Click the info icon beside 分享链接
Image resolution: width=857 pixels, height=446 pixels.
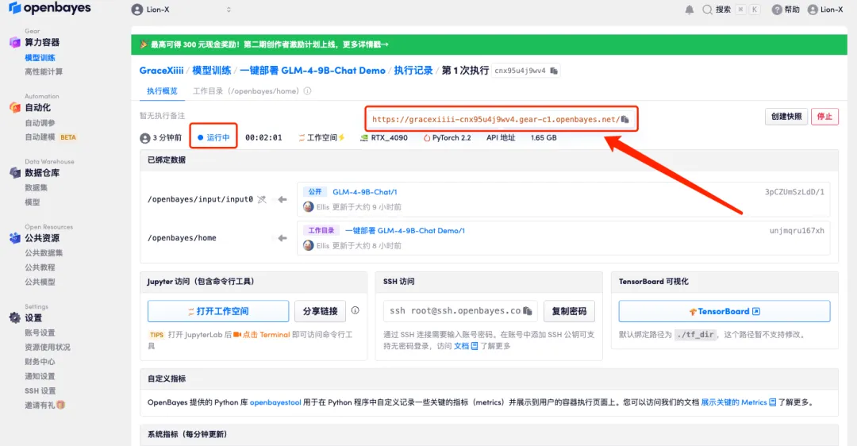(x=355, y=310)
